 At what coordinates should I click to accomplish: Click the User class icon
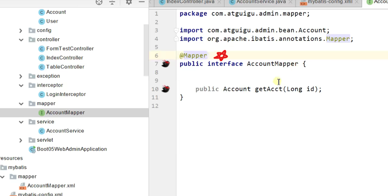coord(42,21)
